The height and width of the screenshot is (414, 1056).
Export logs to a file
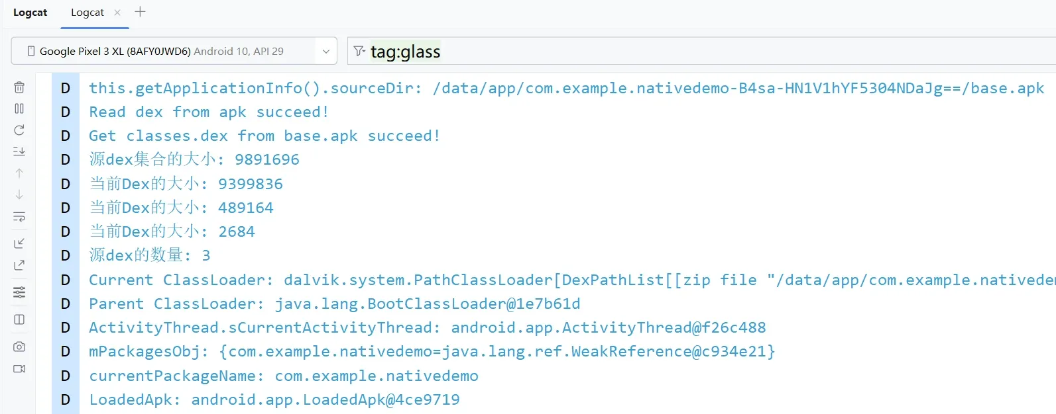coord(19,265)
